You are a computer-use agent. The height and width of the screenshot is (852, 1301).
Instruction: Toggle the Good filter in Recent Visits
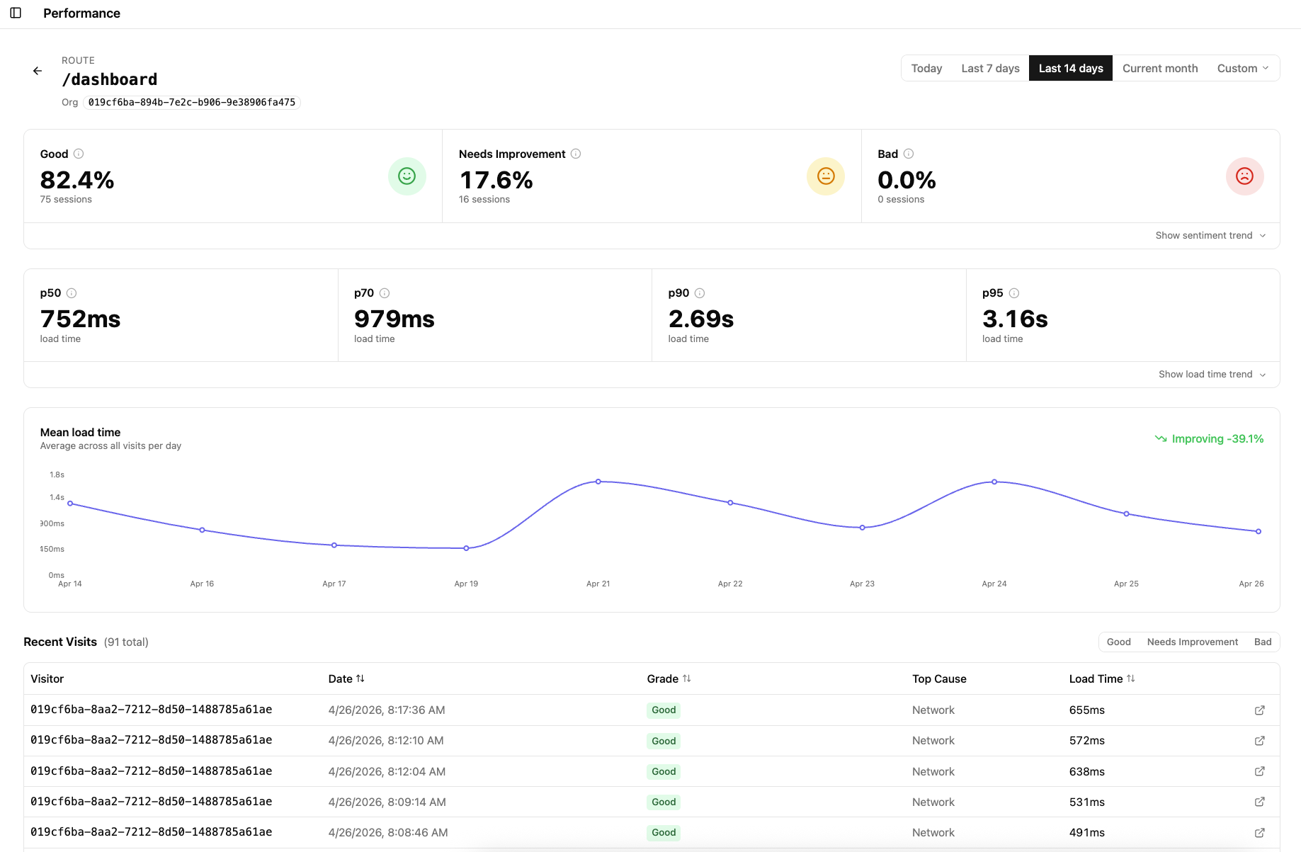(x=1118, y=642)
